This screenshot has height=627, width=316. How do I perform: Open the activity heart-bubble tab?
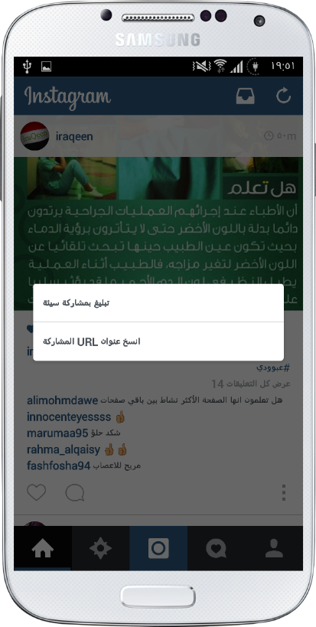pos(216,548)
